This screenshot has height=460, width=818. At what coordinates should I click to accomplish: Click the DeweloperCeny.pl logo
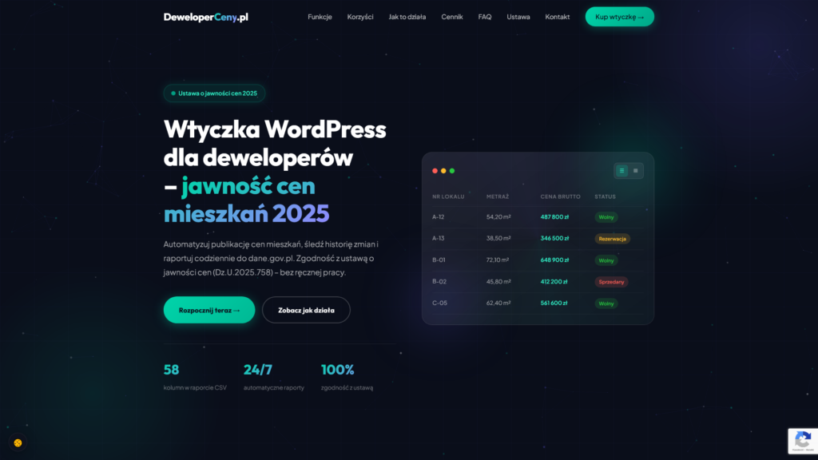[x=206, y=17]
